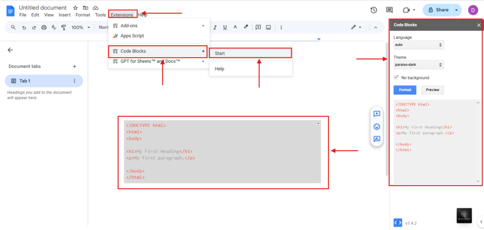Open the comments panel icon
Viewport: 484px width, 230px height.
pos(389,10)
